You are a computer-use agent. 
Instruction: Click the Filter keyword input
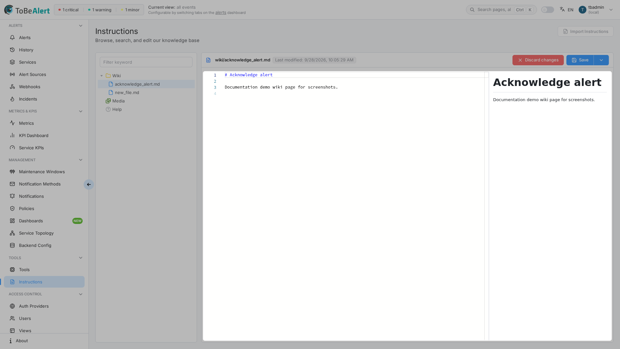coord(146,62)
